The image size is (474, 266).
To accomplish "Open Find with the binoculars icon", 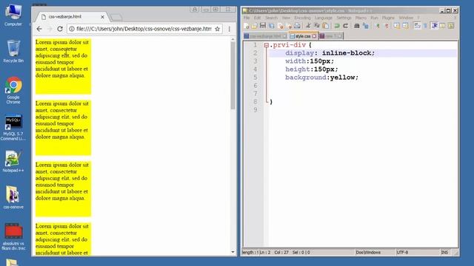I will (357, 26).
